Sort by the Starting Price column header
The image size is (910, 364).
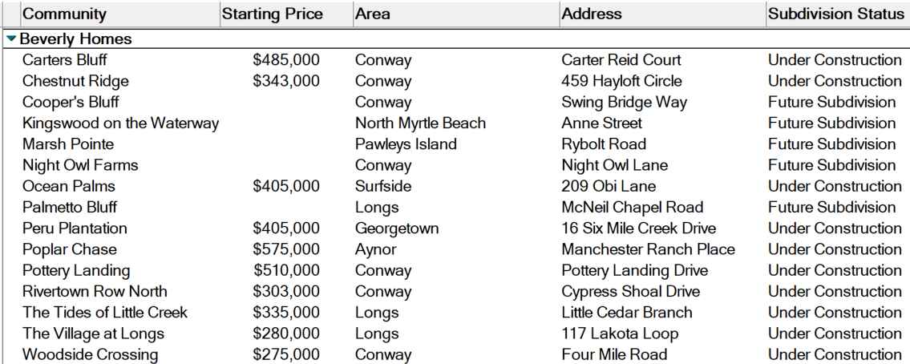(286, 14)
